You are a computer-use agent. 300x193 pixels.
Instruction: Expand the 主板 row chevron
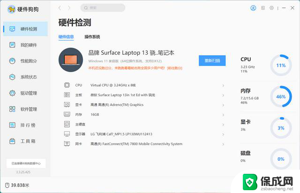223,95
